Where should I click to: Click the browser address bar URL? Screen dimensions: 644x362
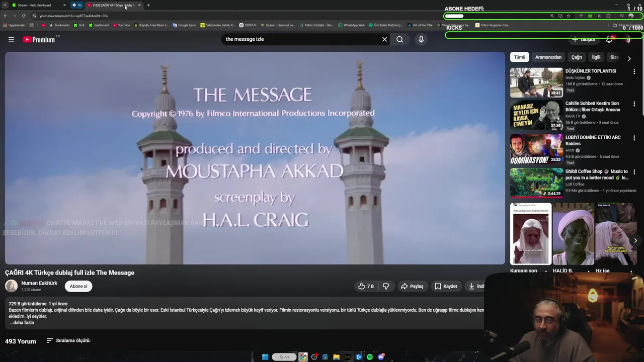point(73,16)
